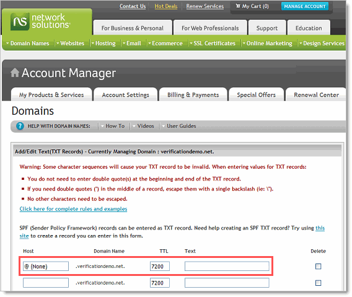Open Special Offers tab
Viewport: 352px width, 297px height.
point(256,95)
